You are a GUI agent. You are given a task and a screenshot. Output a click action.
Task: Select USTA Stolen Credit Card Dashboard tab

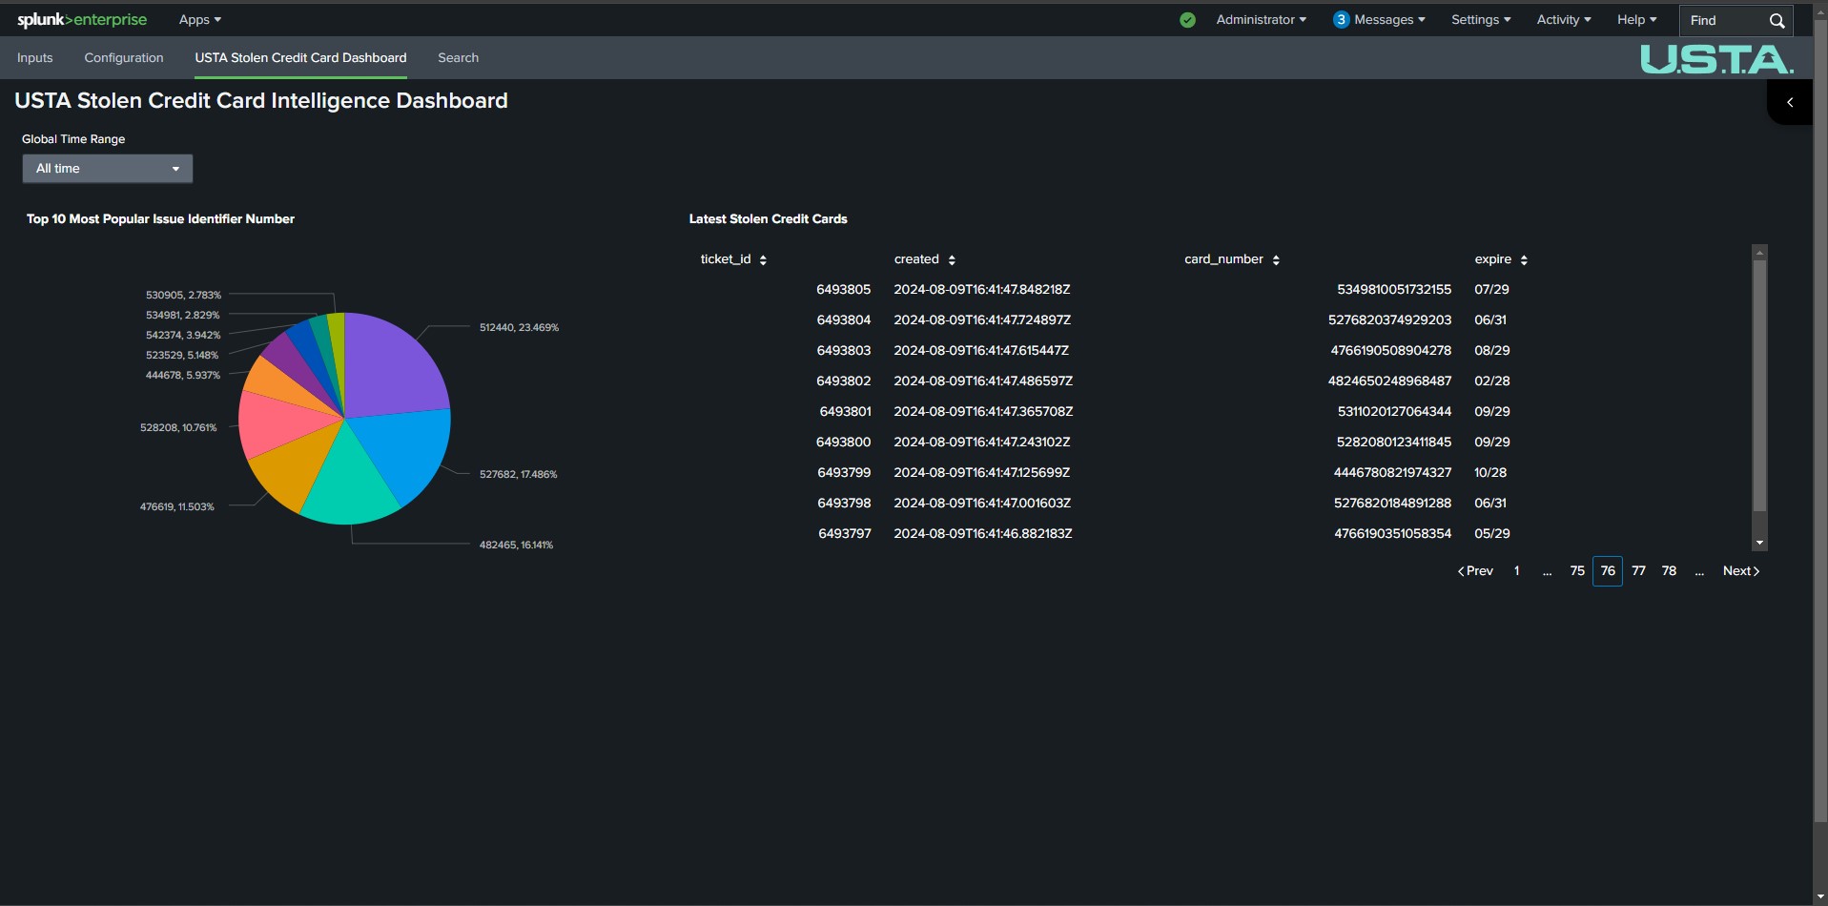[300, 58]
